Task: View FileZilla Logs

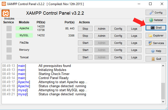Action: click(x=134, y=43)
